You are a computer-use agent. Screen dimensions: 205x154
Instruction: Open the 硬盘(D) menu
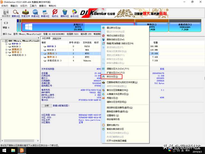coord(14,6)
